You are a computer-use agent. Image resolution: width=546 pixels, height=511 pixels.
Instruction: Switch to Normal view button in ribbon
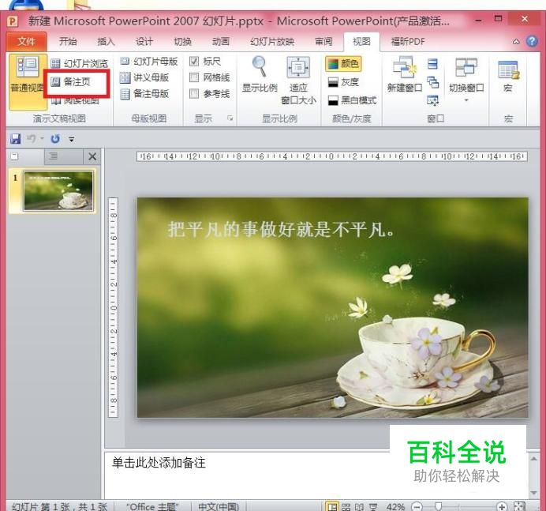(x=28, y=82)
